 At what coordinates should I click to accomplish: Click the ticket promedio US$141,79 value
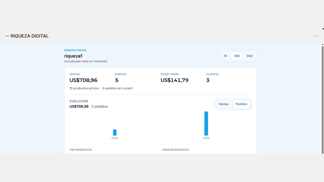tap(175, 80)
